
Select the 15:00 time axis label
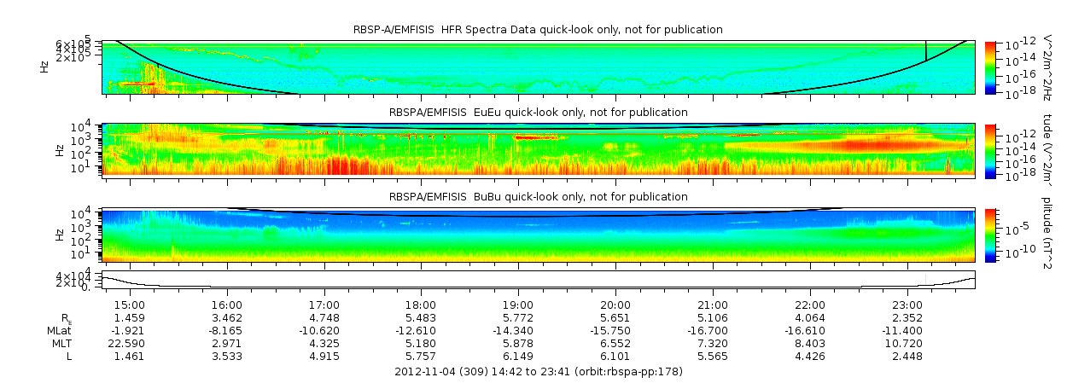point(130,305)
